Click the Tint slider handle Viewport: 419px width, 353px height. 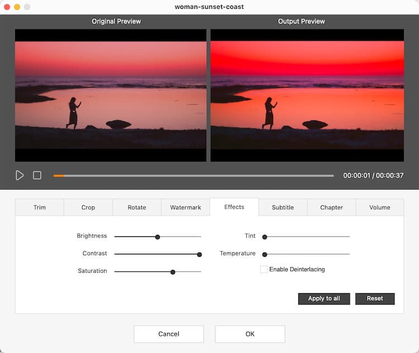pos(265,236)
